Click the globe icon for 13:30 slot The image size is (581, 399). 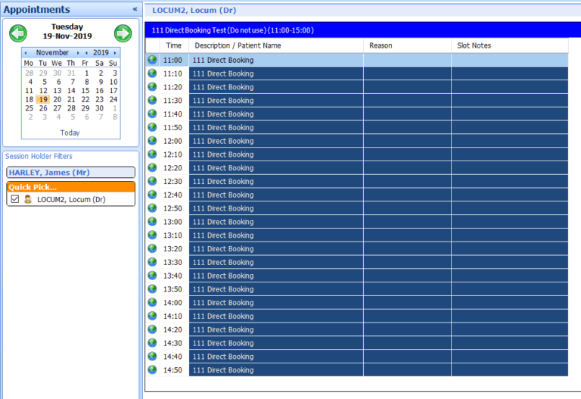152,262
